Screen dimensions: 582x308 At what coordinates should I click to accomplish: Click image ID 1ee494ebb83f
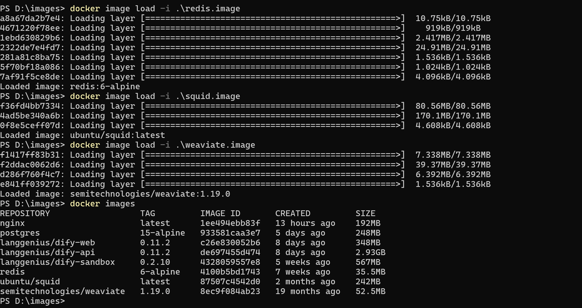(x=230, y=223)
